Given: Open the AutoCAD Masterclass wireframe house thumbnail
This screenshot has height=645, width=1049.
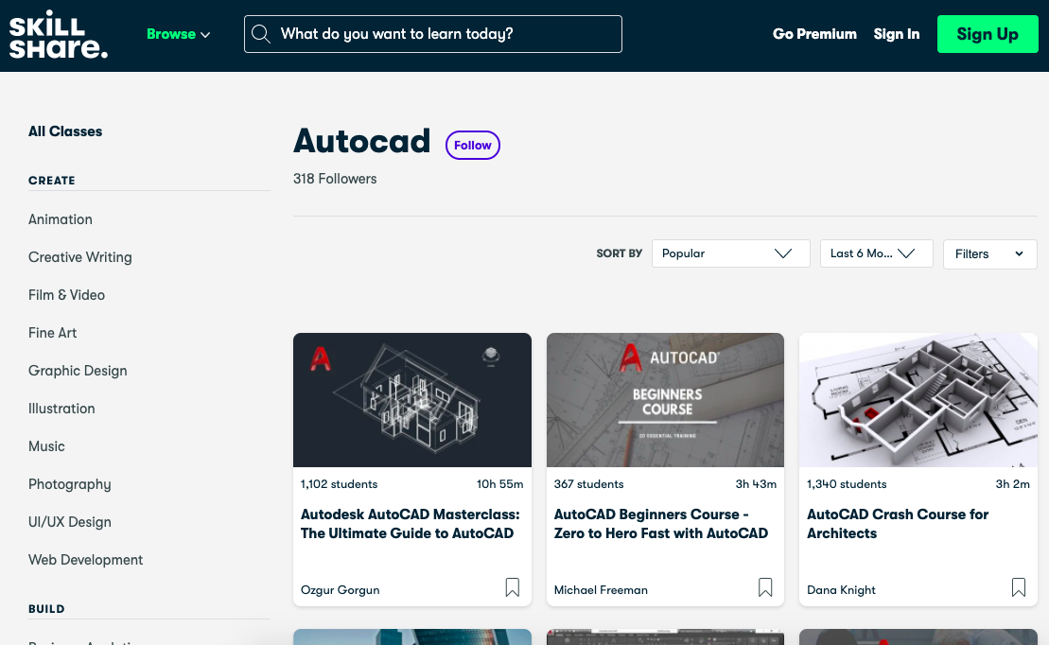Looking at the screenshot, I should tap(412, 400).
